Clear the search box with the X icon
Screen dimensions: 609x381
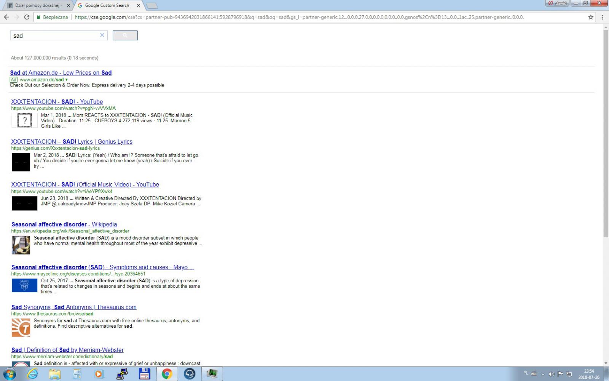pyautogui.click(x=102, y=35)
